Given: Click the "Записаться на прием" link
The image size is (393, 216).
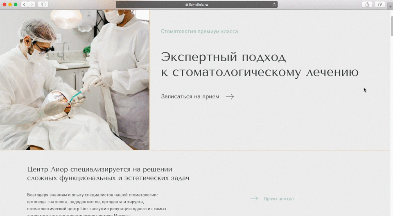Looking at the screenshot, I should pyautogui.click(x=190, y=97).
